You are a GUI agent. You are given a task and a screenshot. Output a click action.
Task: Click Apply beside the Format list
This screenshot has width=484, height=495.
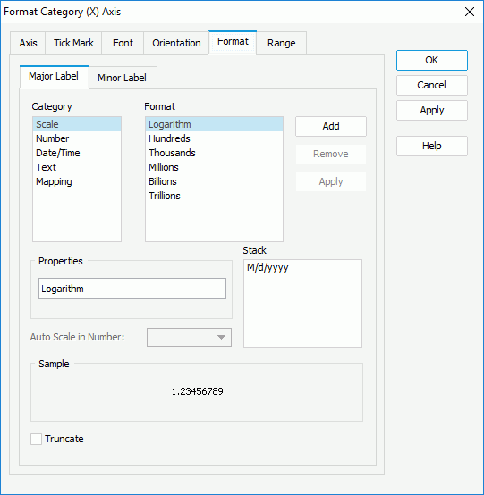coord(331,182)
